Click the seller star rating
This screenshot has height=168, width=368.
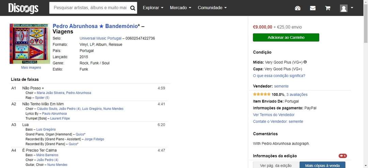[x=262, y=94]
